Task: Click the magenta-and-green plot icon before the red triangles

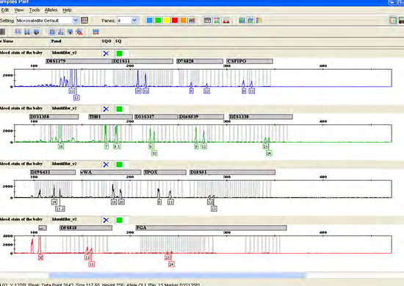Action: (217, 20)
